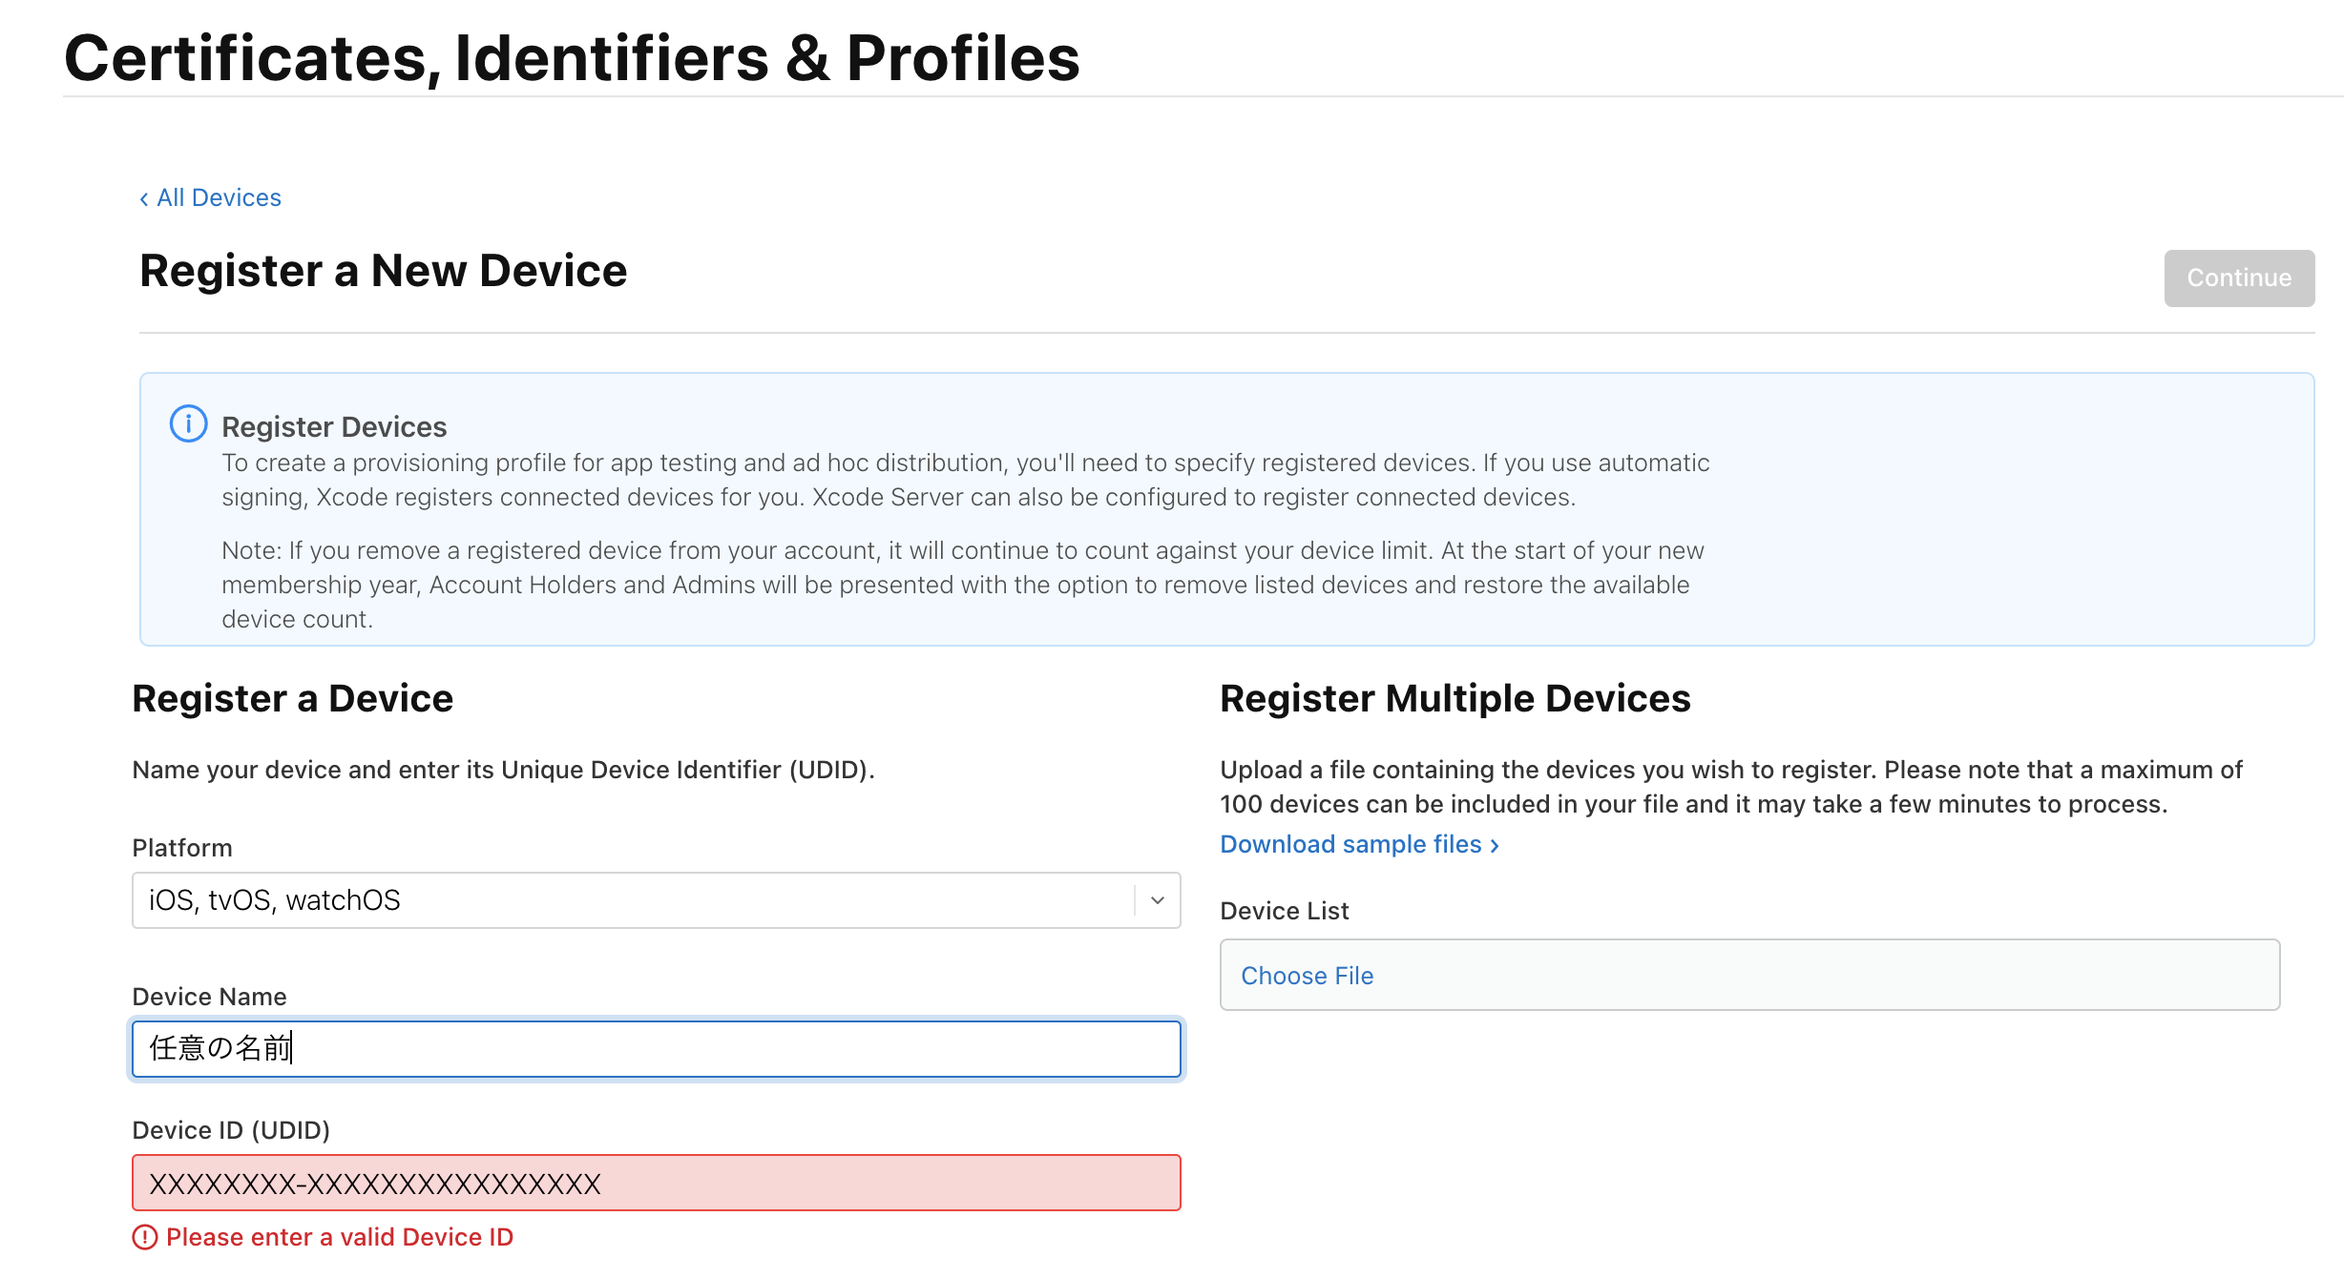This screenshot has width=2344, height=1278.
Task: Go back to All Devices
Action: [x=219, y=197]
